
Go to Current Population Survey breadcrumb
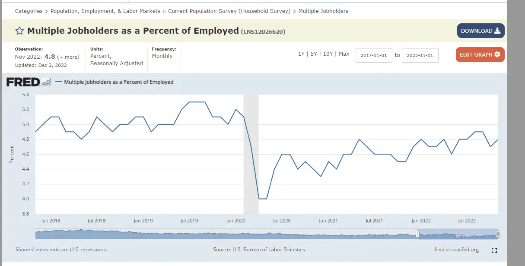[229, 11]
